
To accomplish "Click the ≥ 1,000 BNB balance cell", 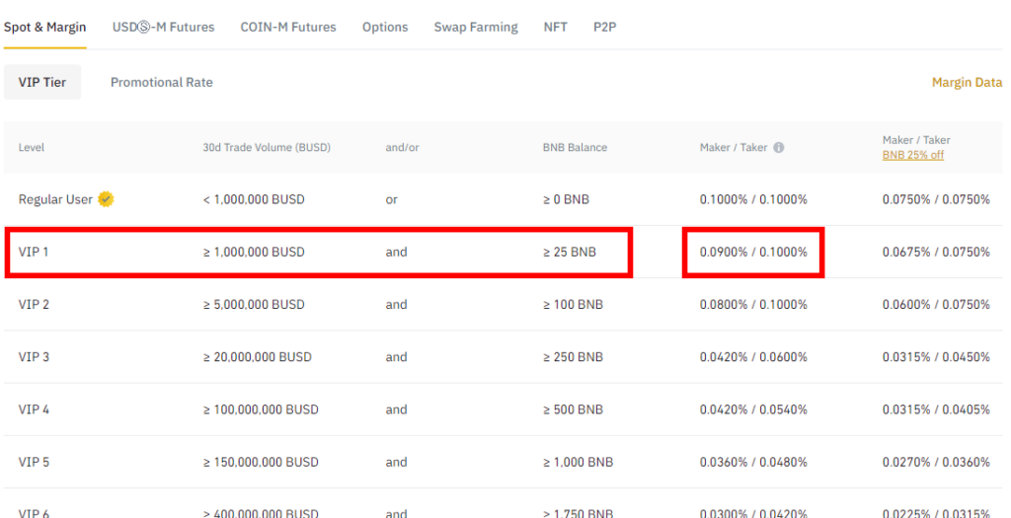I will pos(578,463).
